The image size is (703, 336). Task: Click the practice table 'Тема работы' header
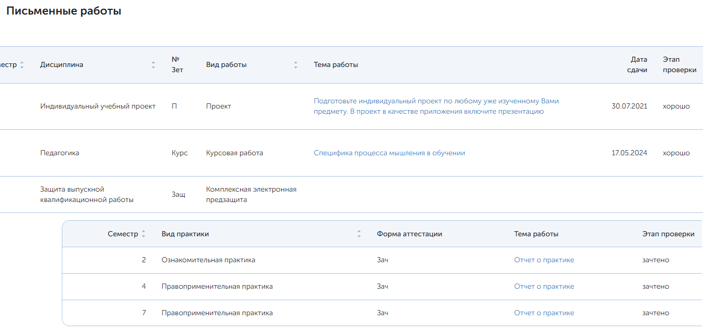pyautogui.click(x=536, y=234)
